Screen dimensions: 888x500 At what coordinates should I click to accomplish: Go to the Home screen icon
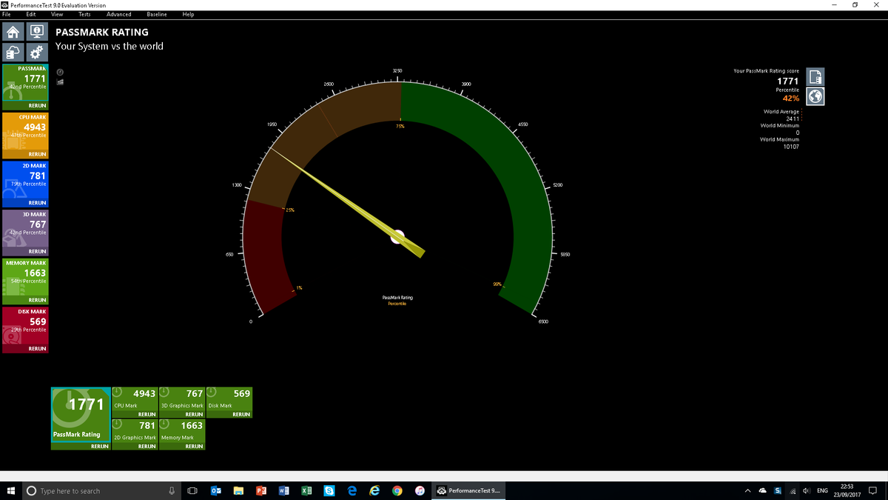(x=13, y=32)
